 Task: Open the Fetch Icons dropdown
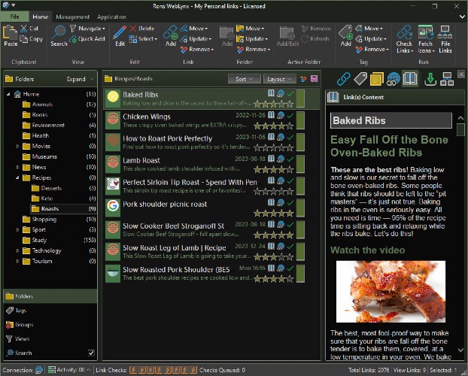coord(426,39)
